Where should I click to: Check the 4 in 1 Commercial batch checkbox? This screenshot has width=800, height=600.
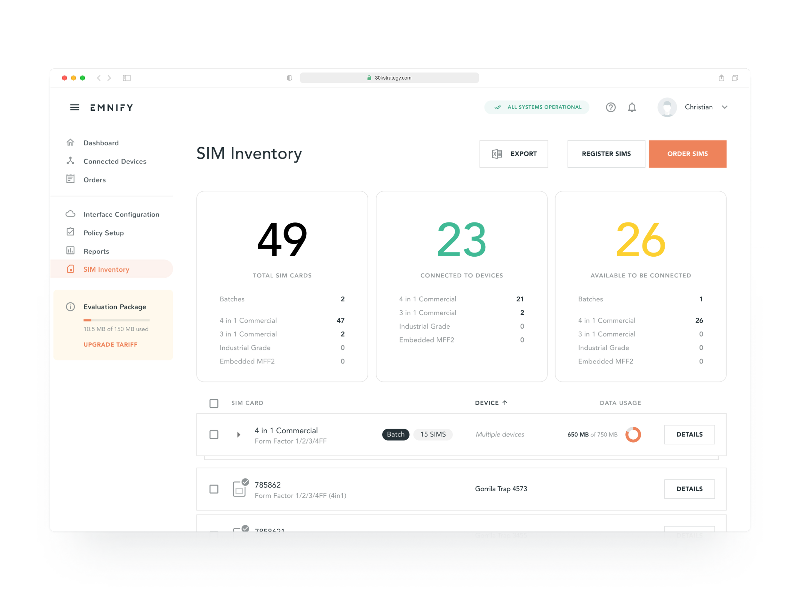(x=214, y=434)
